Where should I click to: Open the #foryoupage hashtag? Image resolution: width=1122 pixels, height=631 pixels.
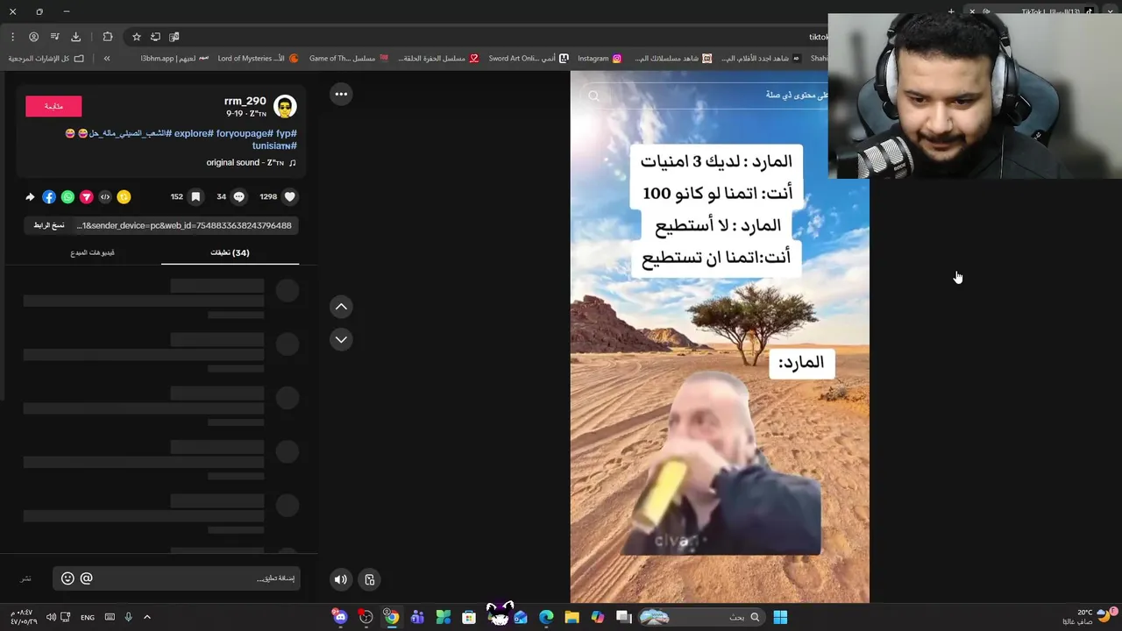coord(243,133)
